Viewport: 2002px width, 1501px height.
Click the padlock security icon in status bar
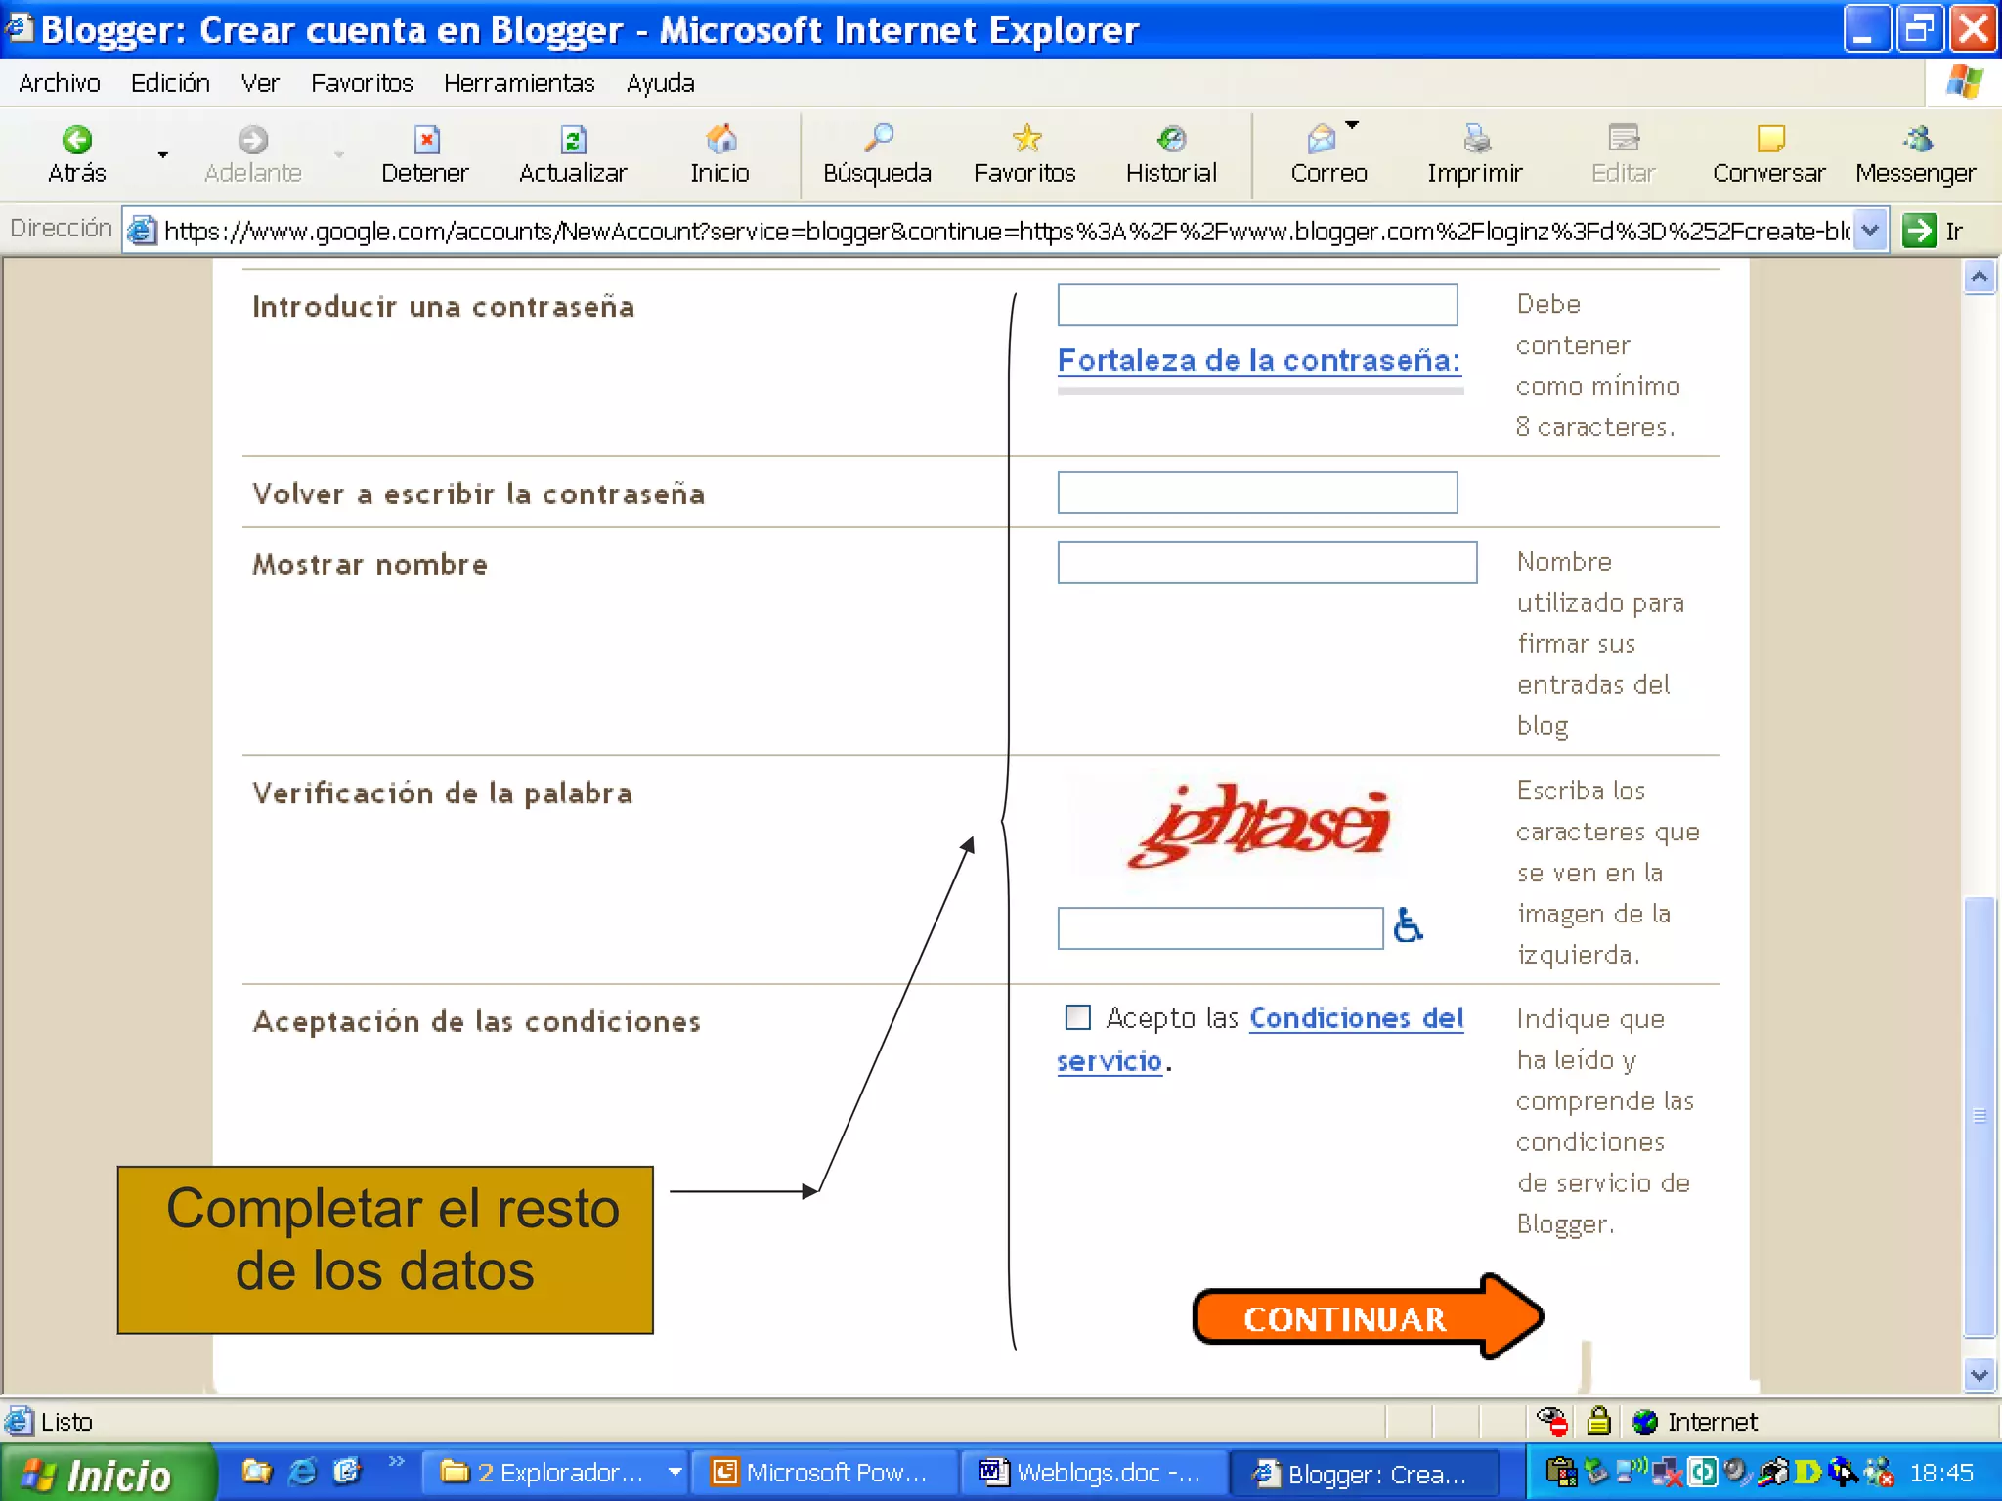point(1598,1420)
